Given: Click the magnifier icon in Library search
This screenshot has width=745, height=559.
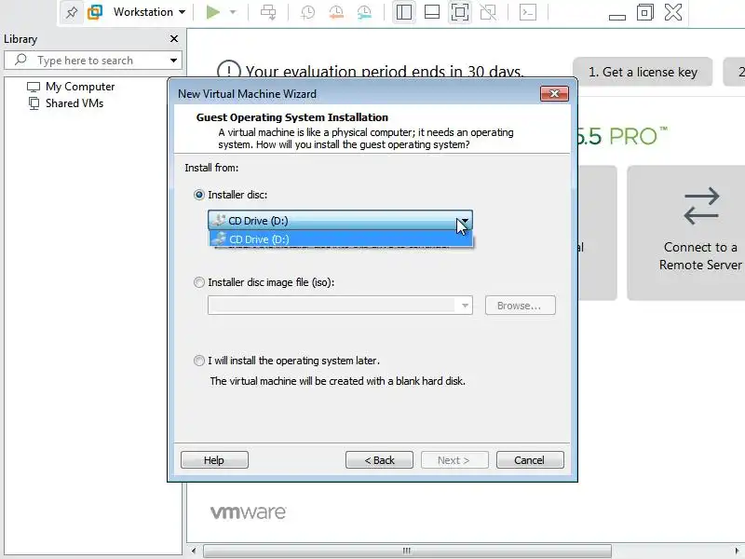Looking at the screenshot, I should click(20, 60).
